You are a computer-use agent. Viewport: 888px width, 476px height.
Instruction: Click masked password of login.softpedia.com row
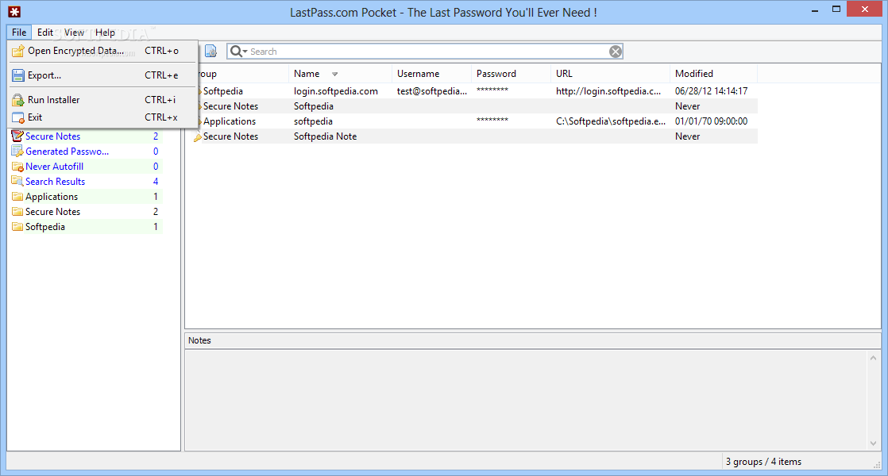[x=492, y=90]
